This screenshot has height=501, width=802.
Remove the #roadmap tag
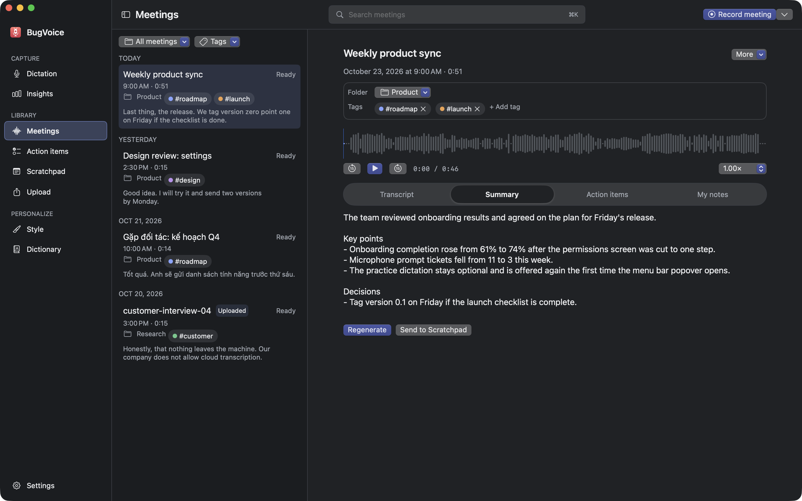(423, 109)
